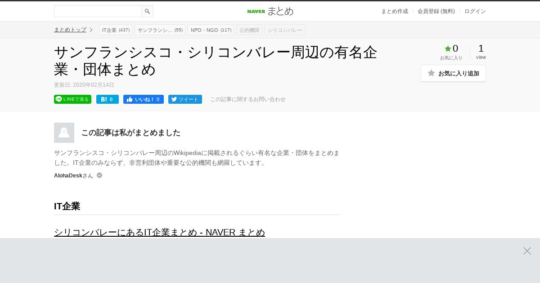Click the IT企業 section heading
The image size is (540, 283).
(x=67, y=206)
